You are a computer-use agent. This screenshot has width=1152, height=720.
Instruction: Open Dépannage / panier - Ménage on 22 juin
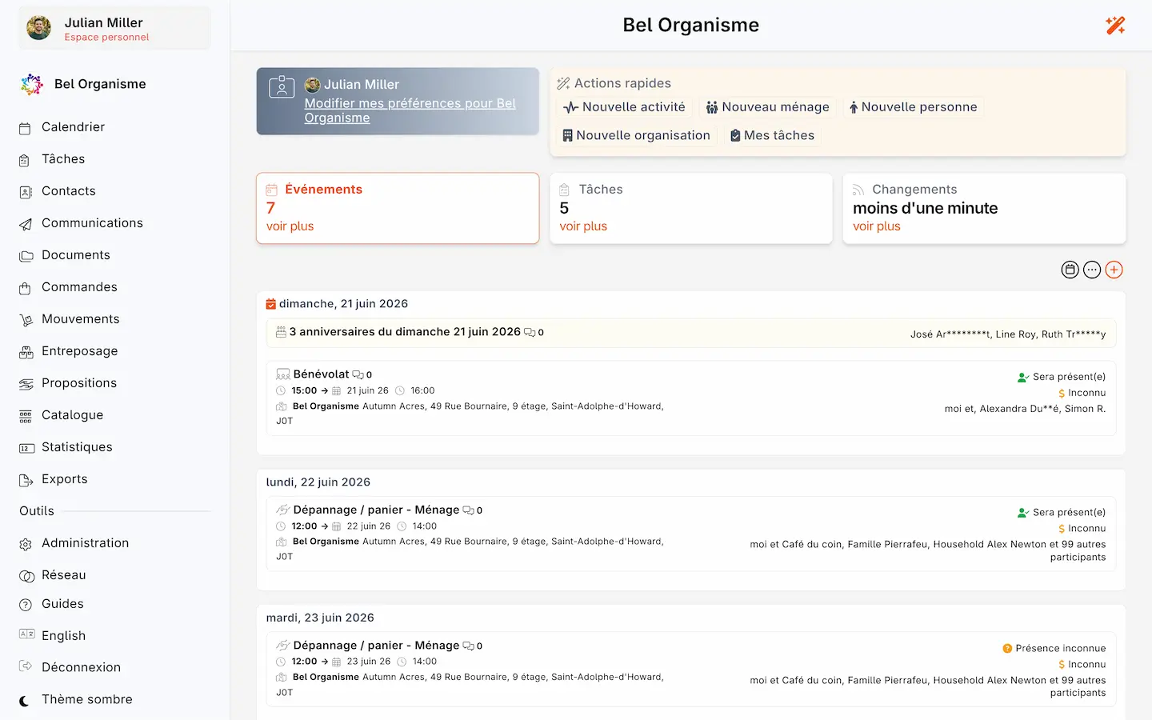pos(376,510)
